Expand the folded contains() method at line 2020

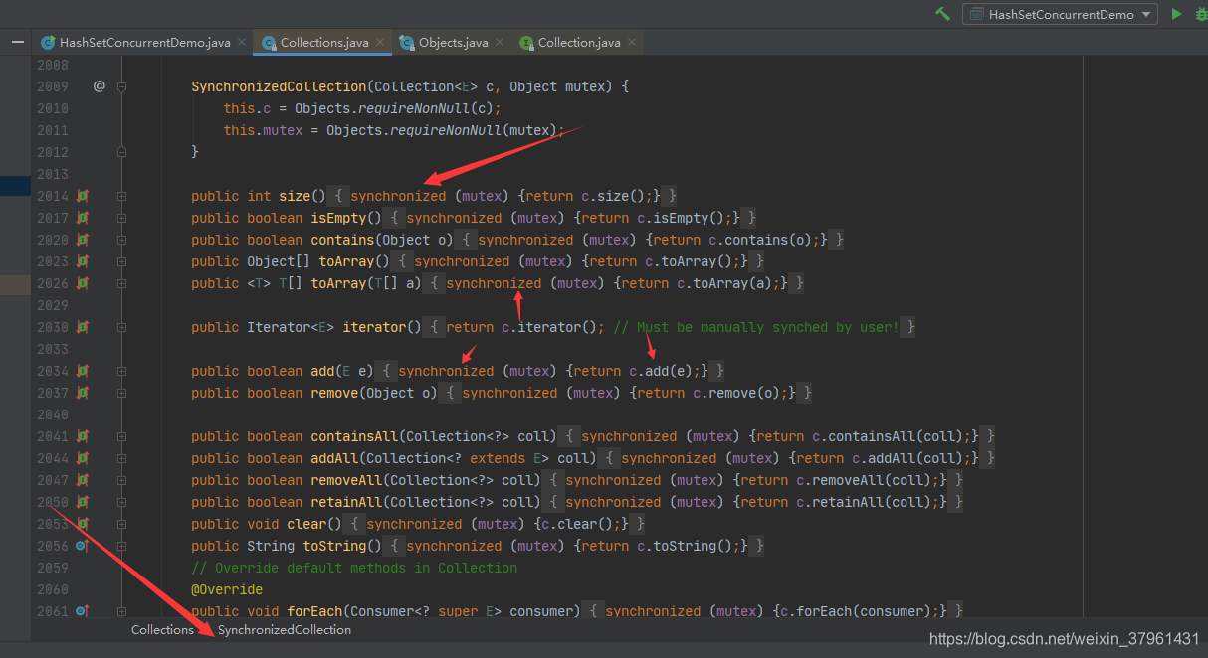tap(121, 240)
